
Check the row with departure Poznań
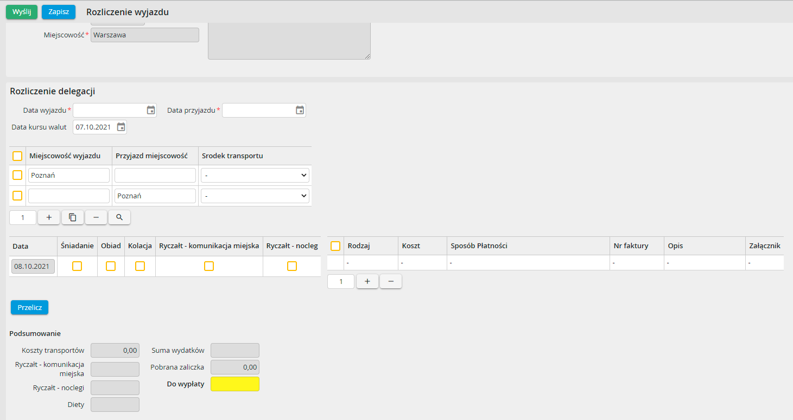tap(17, 175)
